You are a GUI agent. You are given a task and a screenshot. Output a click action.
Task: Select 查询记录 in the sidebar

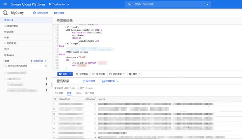pos(26,20)
